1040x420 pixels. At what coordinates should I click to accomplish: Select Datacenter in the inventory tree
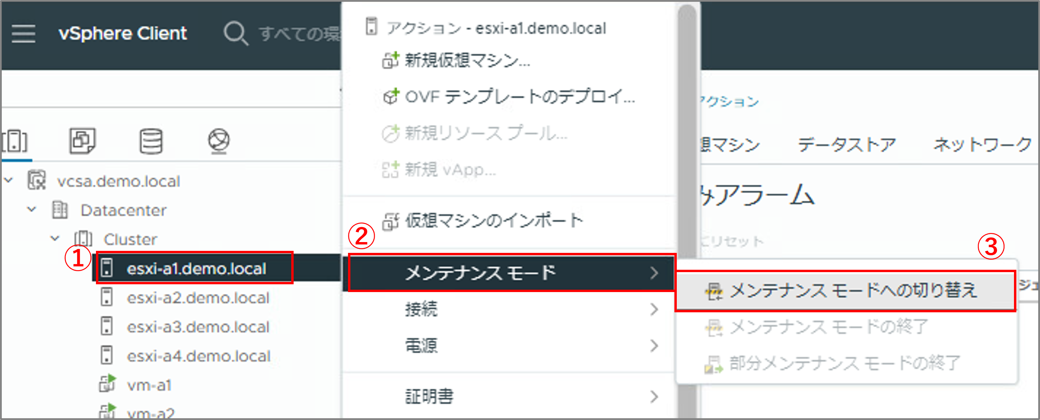pos(124,210)
